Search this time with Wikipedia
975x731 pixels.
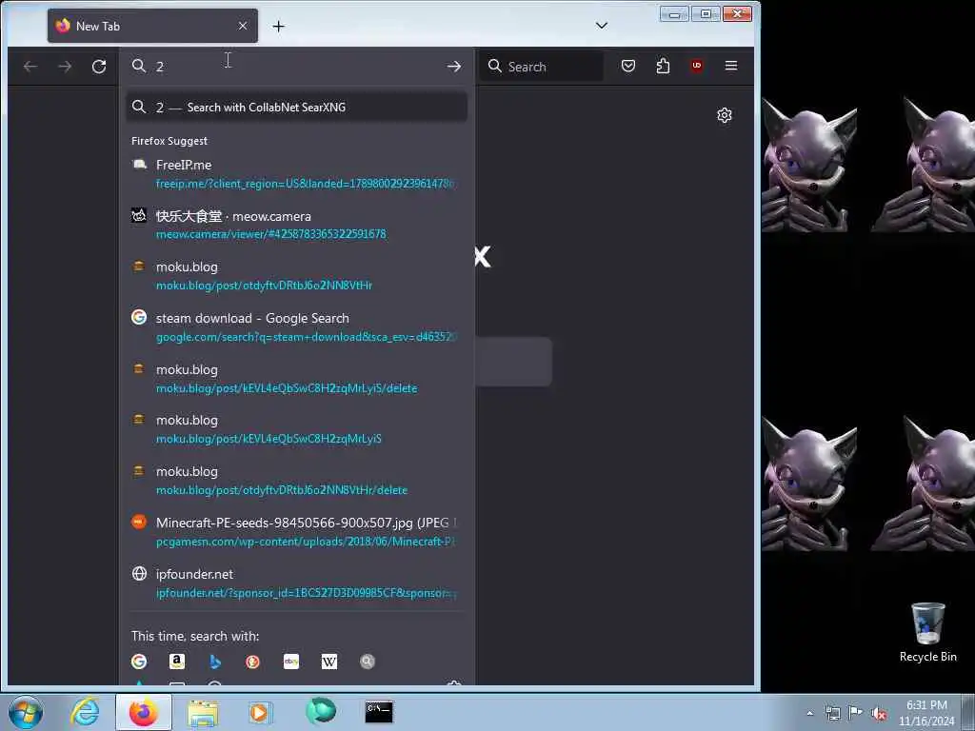[328, 662]
